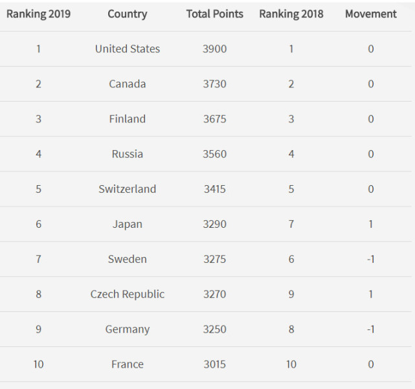
Task: Click the Country column header
Action: pos(127,14)
